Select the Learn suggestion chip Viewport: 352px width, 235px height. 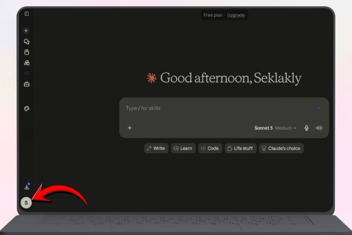click(x=183, y=148)
